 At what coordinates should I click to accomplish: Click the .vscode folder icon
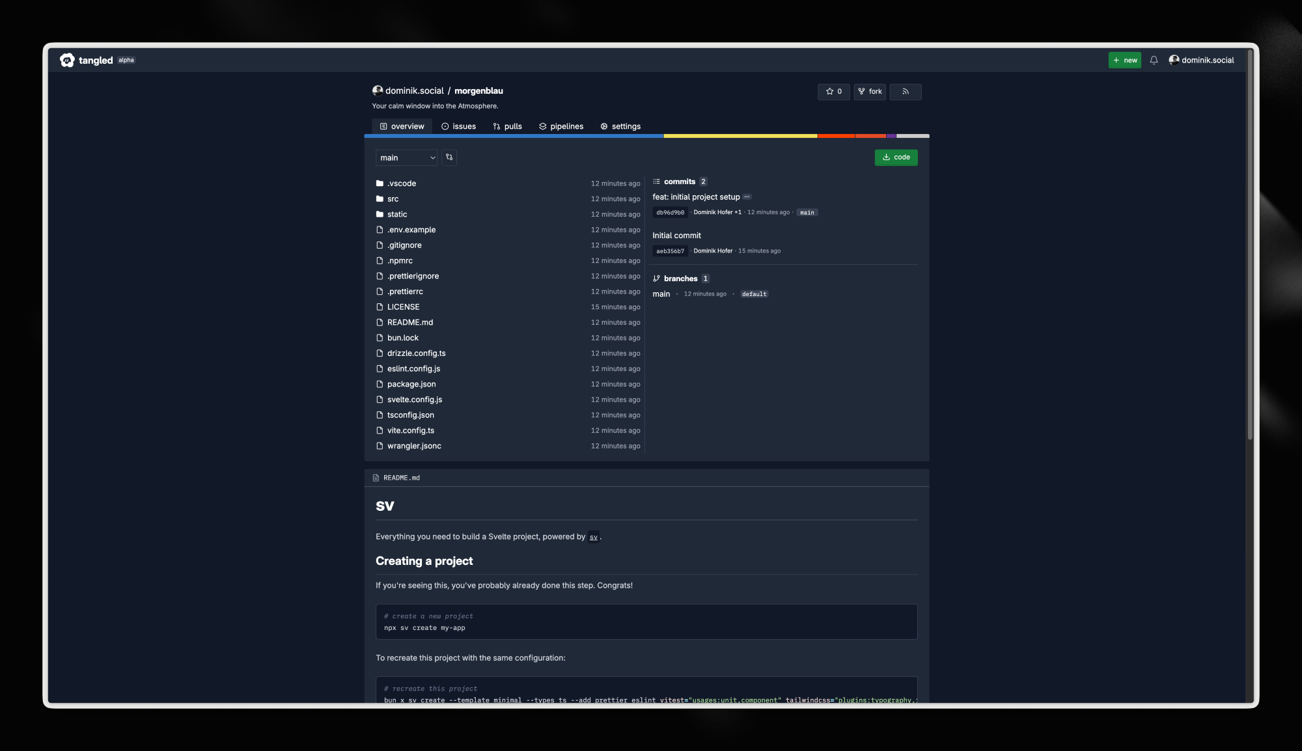click(380, 184)
